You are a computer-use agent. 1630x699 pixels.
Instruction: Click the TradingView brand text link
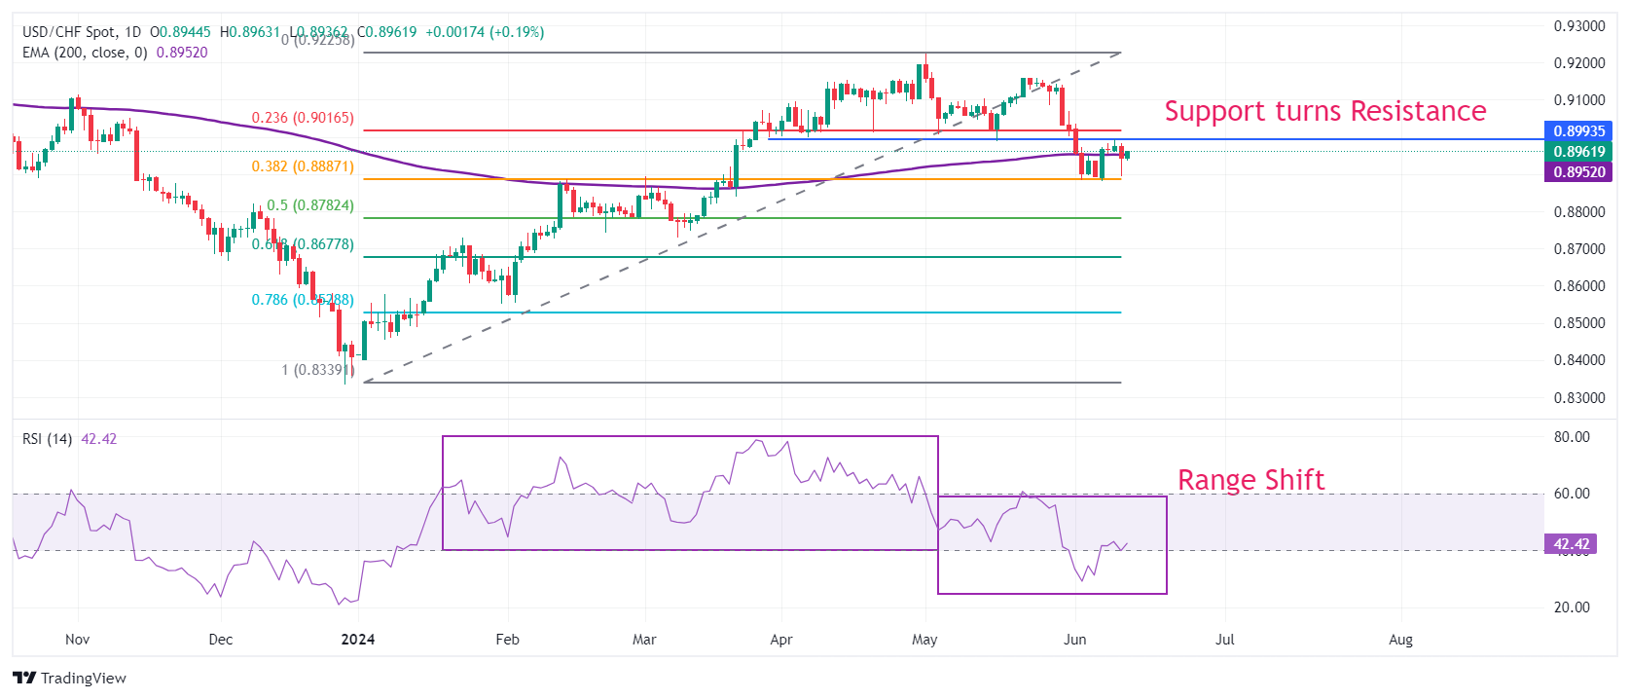click(x=84, y=679)
